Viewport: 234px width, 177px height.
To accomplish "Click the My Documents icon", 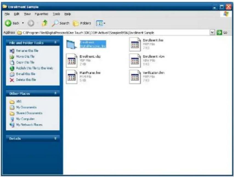I will click(12, 107).
